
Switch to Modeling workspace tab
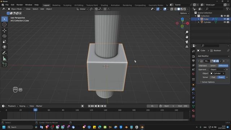pyautogui.click(x=56, y=5)
